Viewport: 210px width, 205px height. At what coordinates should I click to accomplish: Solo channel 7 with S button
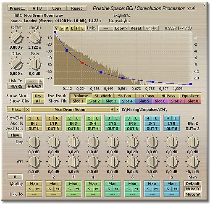click(148, 189)
